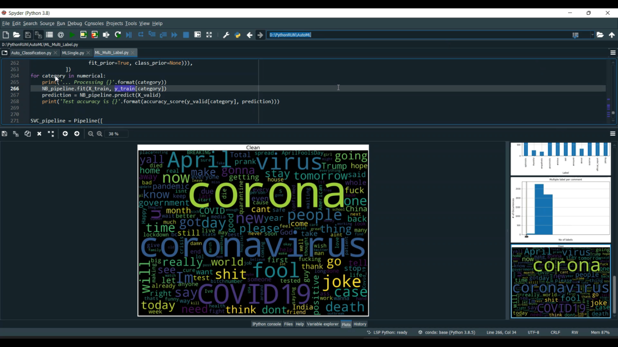Click the PYTHONPATH manager Python icon

tap(238, 35)
